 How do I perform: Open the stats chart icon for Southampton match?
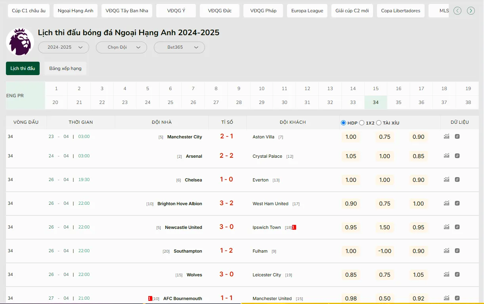[x=447, y=251]
